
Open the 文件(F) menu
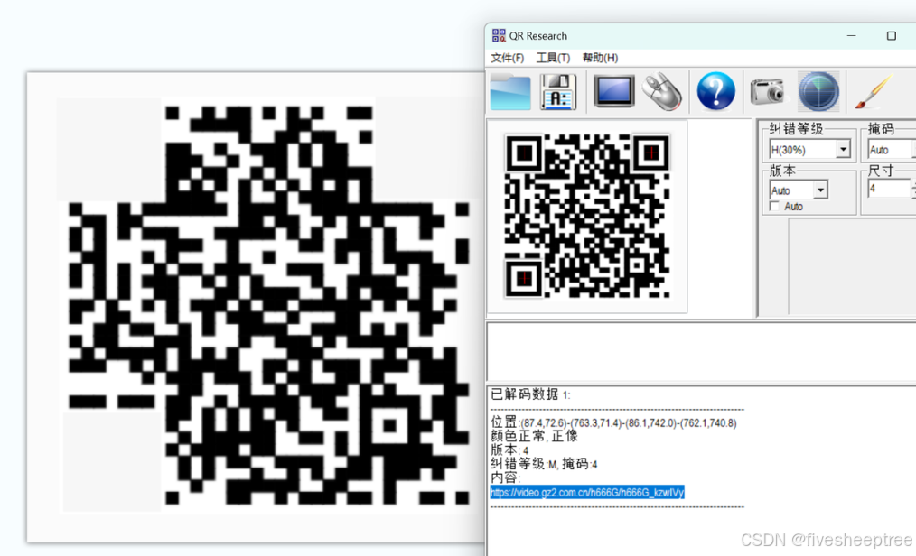tap(507, 58)
